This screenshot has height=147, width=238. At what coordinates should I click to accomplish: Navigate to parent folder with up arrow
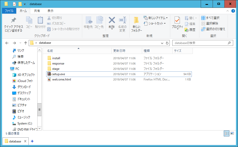click(x=25, y=43)
